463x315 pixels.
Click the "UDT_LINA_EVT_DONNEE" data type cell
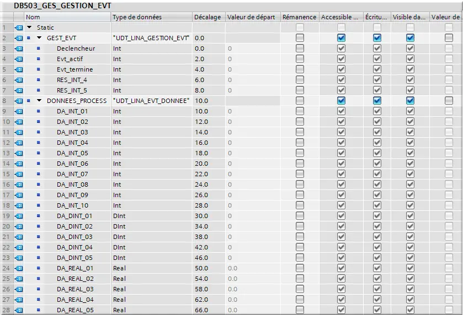151,101
